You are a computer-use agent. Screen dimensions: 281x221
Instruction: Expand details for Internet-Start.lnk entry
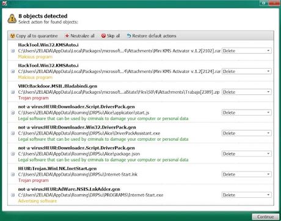coord(13,174)
